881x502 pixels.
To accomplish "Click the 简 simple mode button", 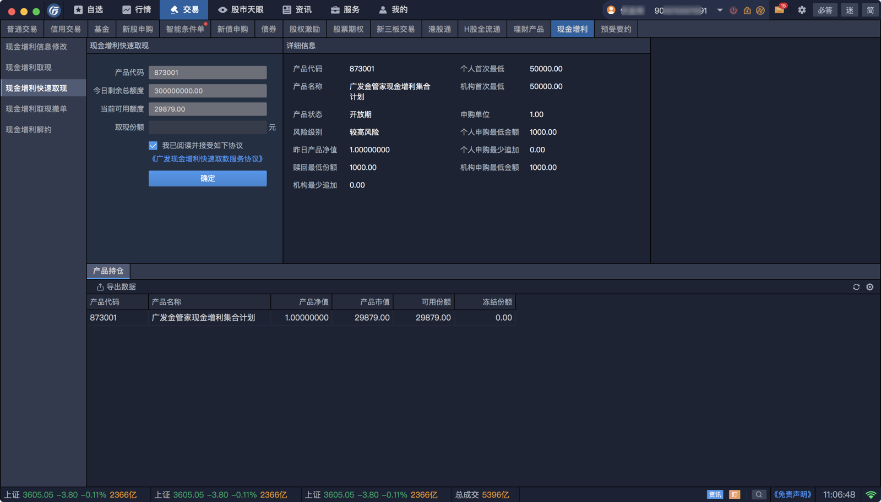I will pos(871,10).
